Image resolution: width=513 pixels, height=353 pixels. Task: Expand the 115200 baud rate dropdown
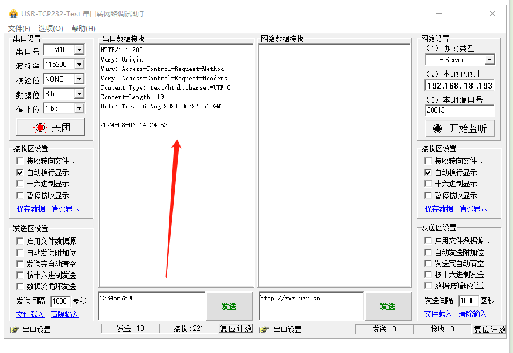[79, 65]
